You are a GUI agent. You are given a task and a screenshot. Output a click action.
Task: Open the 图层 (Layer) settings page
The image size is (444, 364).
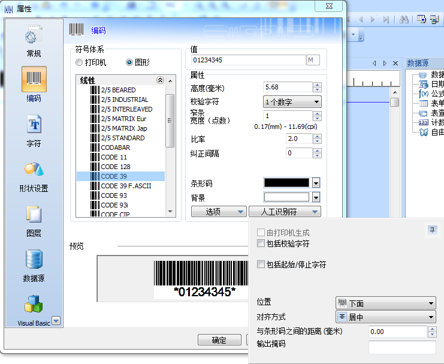34,221
